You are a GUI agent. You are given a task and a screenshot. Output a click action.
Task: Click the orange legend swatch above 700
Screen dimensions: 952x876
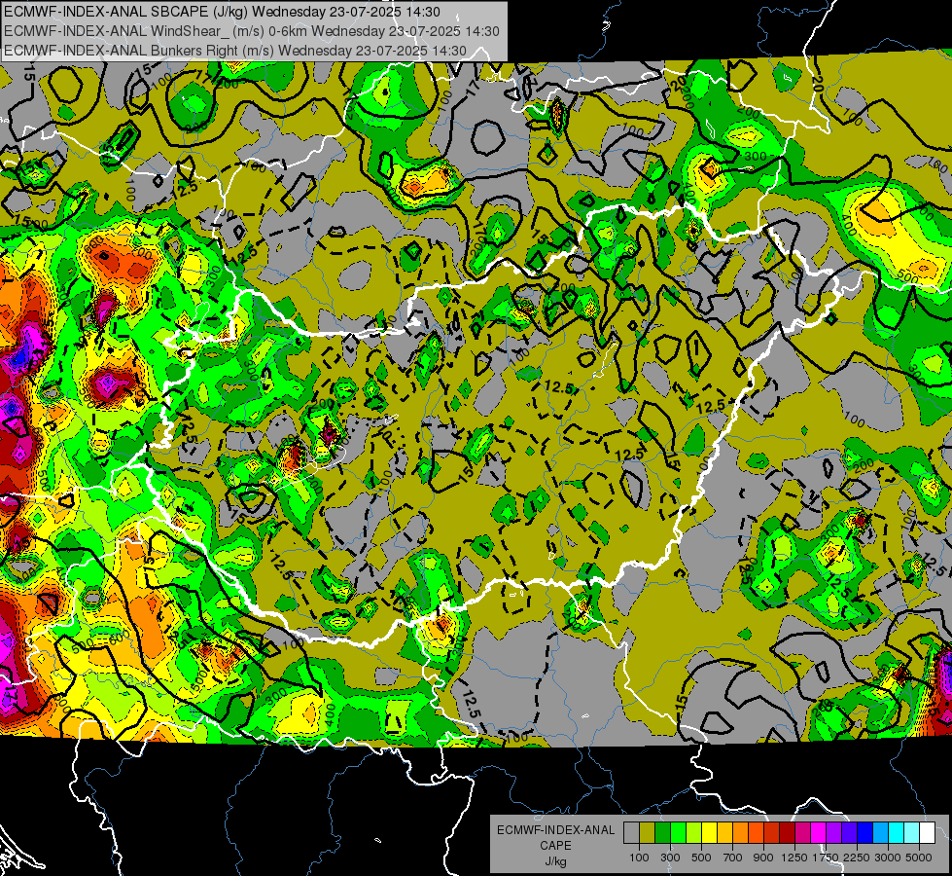[740, 832]
